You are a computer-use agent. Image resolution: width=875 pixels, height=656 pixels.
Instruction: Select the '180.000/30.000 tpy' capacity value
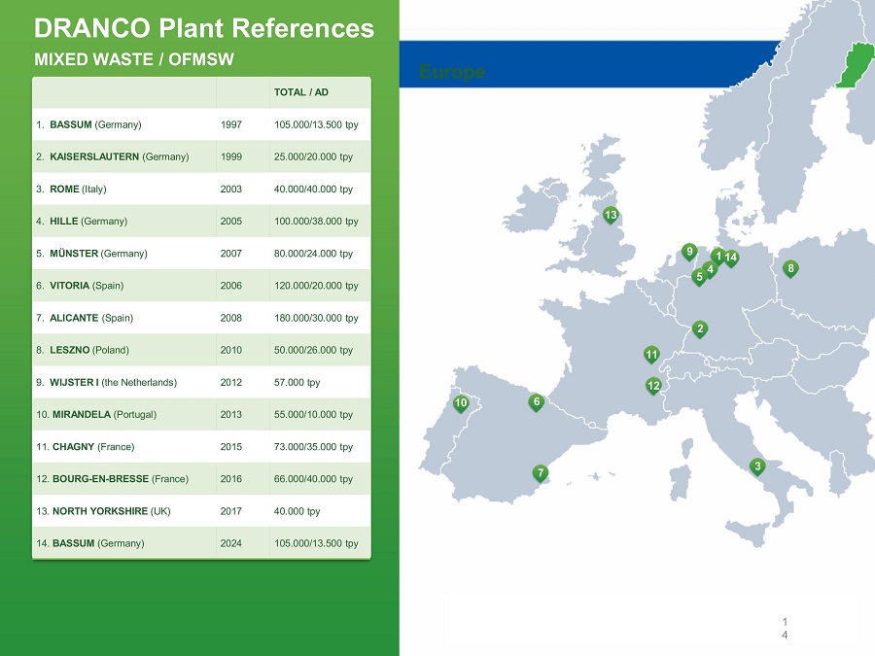[316, 318]
